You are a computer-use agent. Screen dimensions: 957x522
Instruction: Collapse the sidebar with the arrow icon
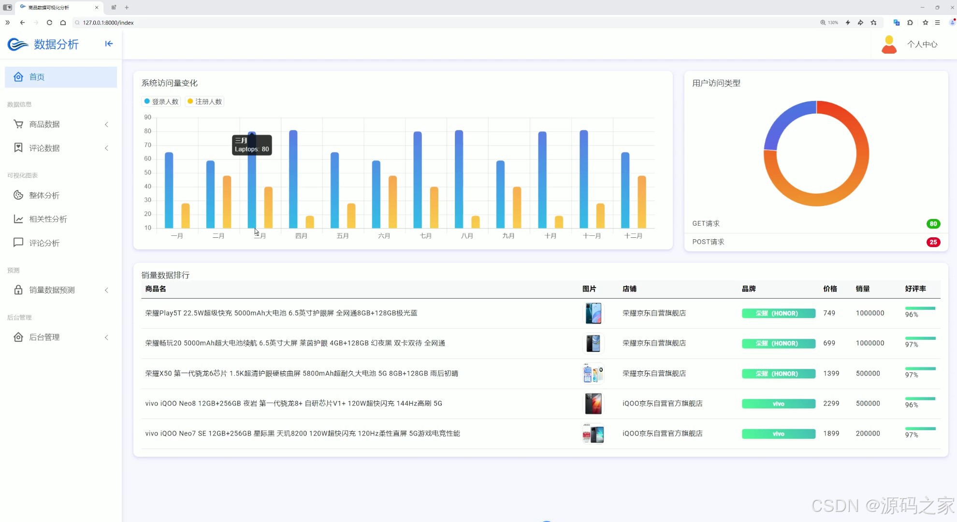pos(109,44)
